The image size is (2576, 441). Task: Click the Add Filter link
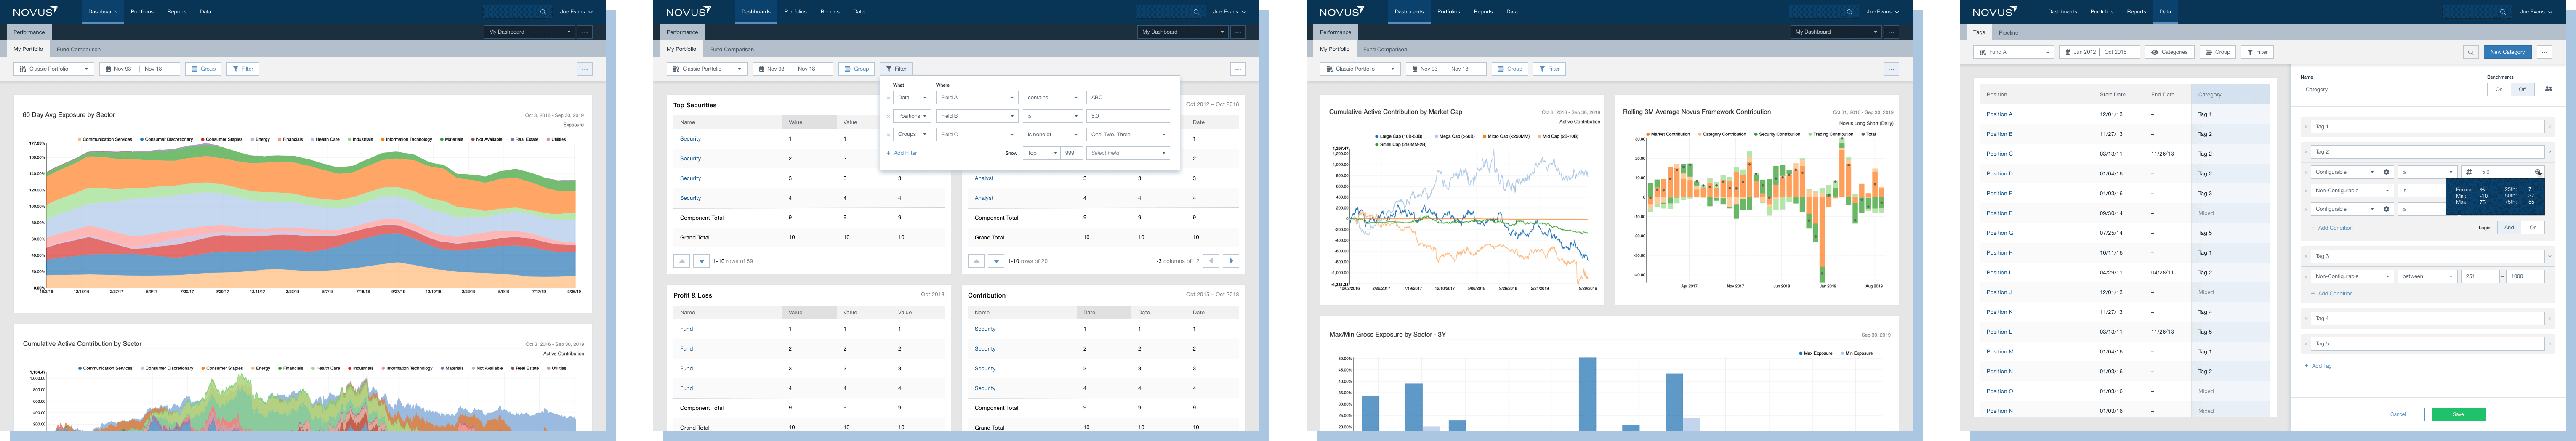point(902,153)
